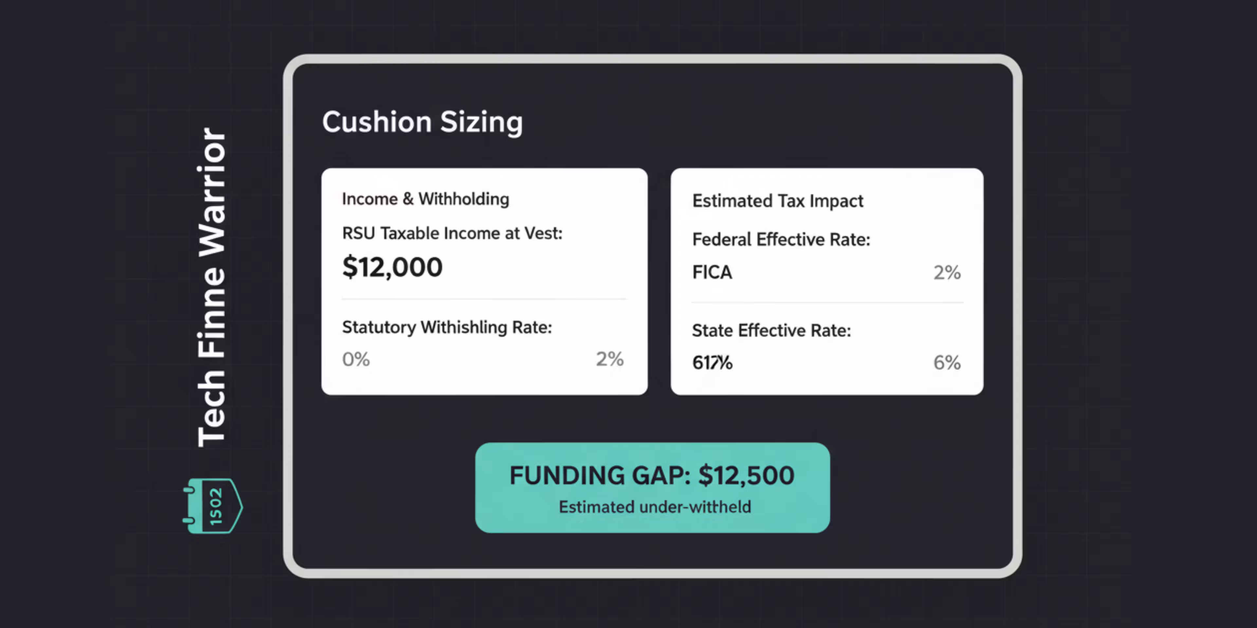The width and height of the screenshot is (1257, 628).
Task: Click the 2% value under Statutory Rate
Action: tap(610, 359)
